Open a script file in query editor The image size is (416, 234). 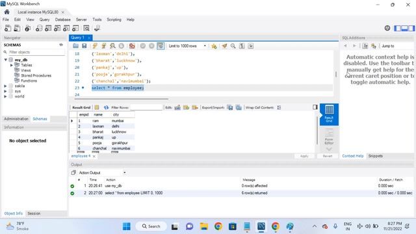(75, 46)
